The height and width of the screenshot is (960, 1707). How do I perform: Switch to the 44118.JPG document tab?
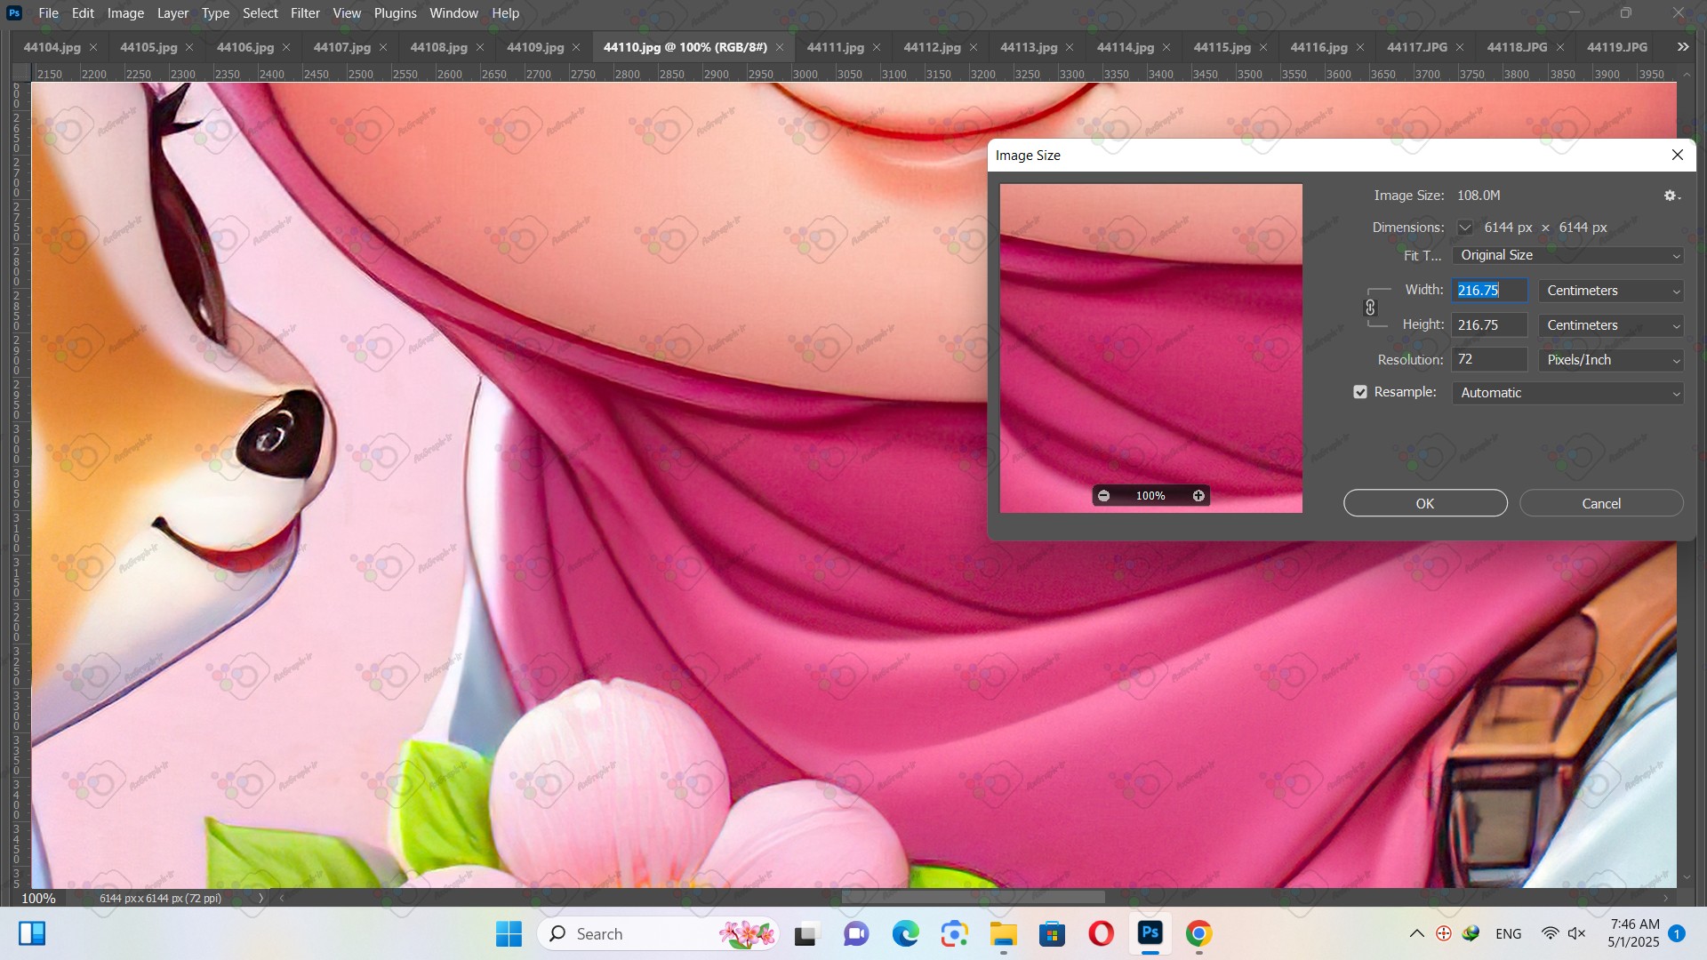[1517, 47]
